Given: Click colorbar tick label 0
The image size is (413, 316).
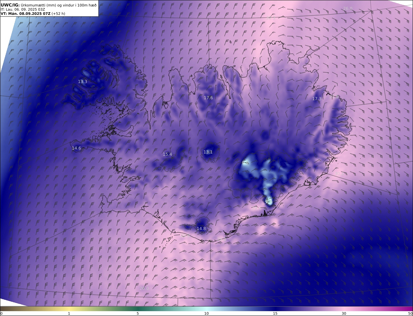Looking at the screenshot, I should click(x=1, y=313).
